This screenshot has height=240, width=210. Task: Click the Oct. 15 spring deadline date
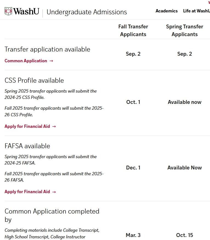point(184,235)
